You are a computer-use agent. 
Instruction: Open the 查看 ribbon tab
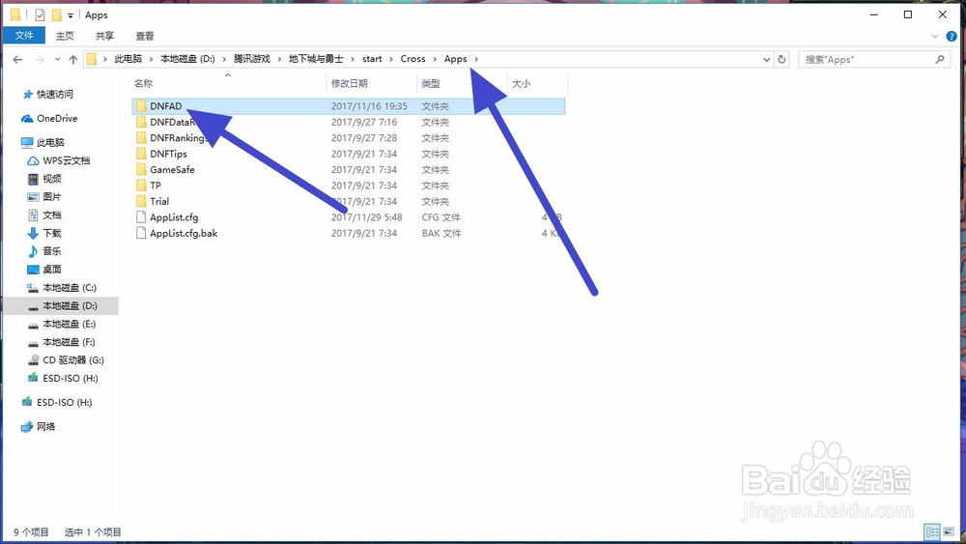pos(145,36)
